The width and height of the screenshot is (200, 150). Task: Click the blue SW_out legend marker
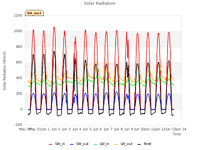[x=72, y=144]
